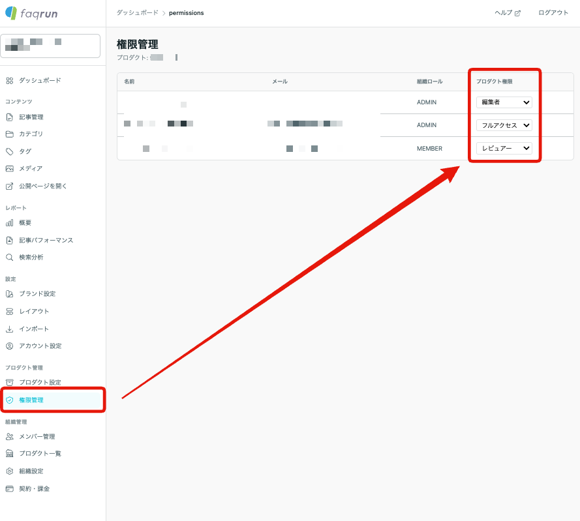Click the 公開ページを開く external-link icon
The width and height of the screenshot is (580, 521).
[10, 186]
